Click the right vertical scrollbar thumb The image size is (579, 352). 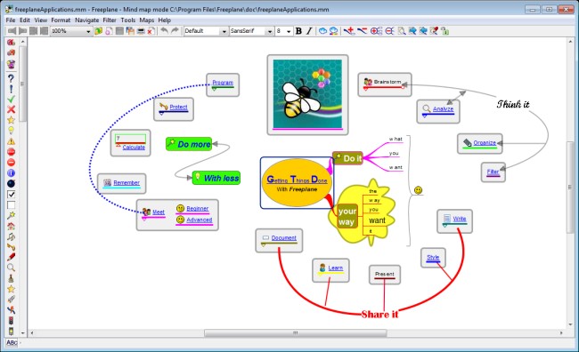(x=570, y=188)
